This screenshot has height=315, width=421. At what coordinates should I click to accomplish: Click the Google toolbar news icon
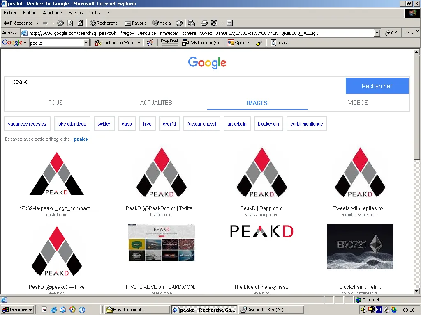click(x=150, y=43)
